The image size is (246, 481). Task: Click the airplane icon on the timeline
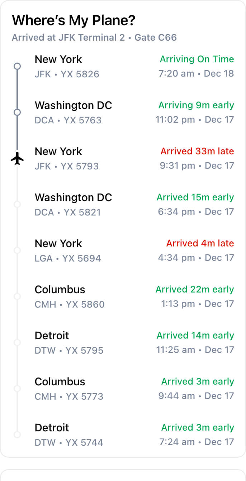[17, 158]
